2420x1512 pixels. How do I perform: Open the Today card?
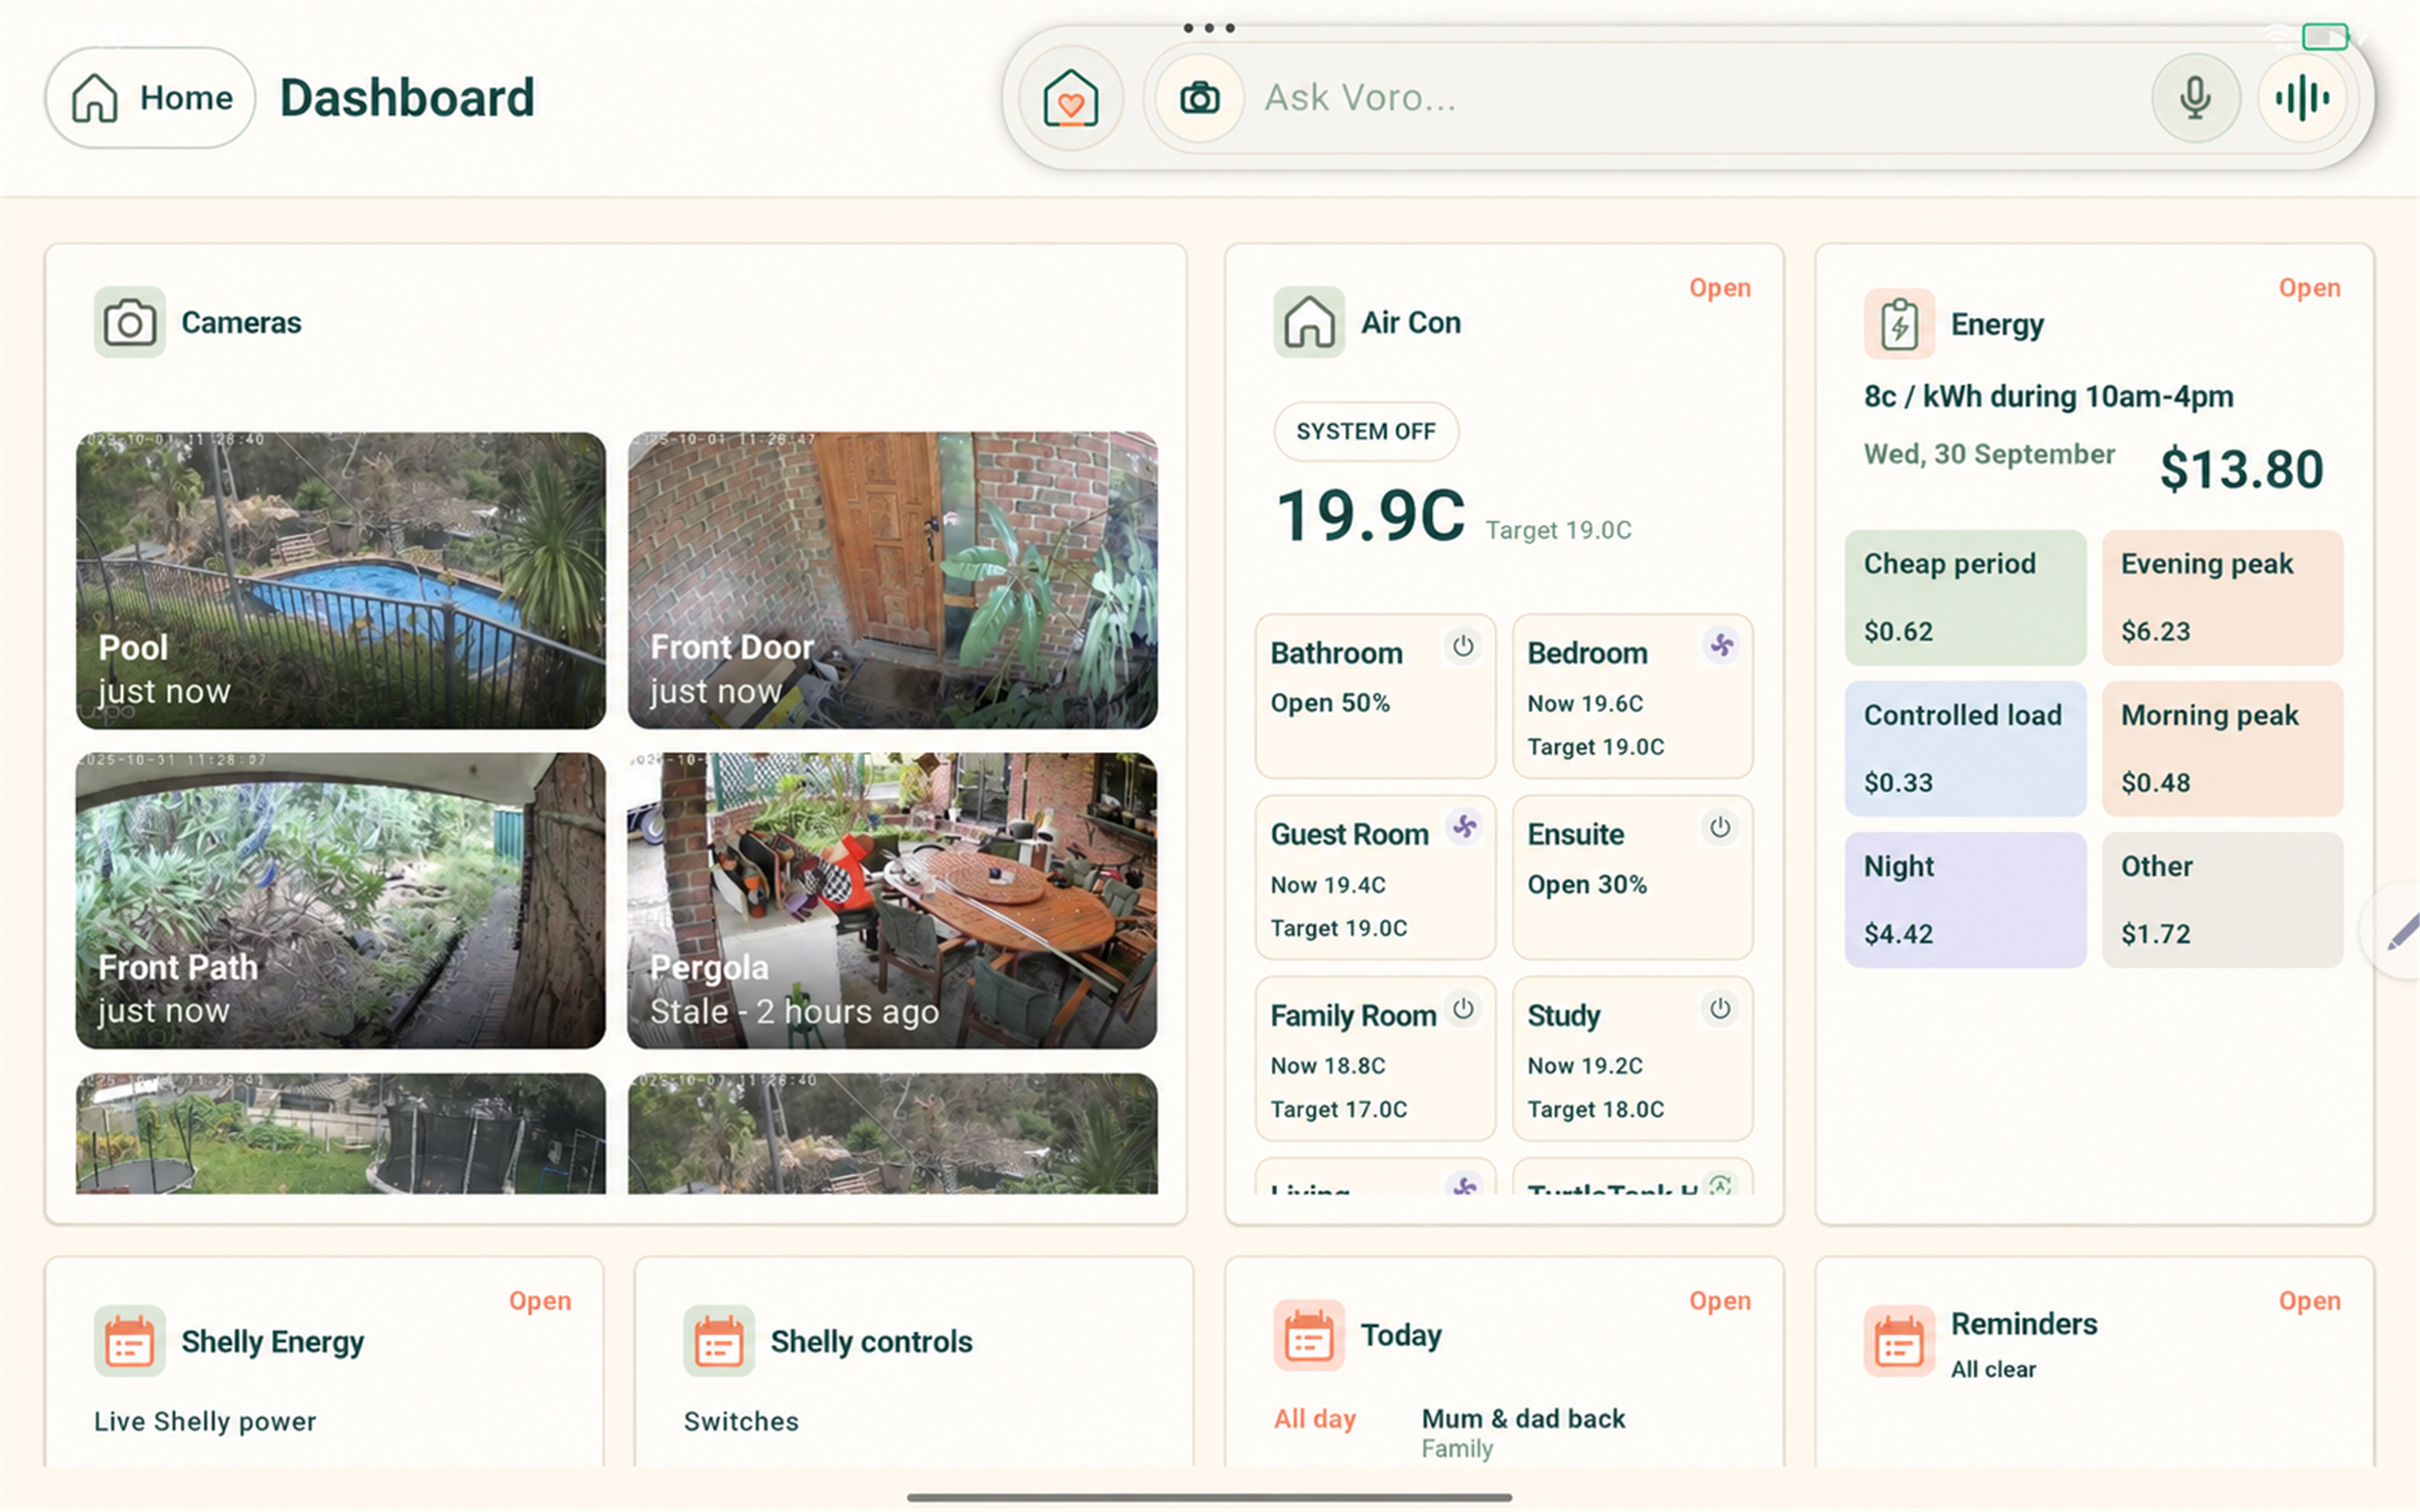coord(1719,1301)
